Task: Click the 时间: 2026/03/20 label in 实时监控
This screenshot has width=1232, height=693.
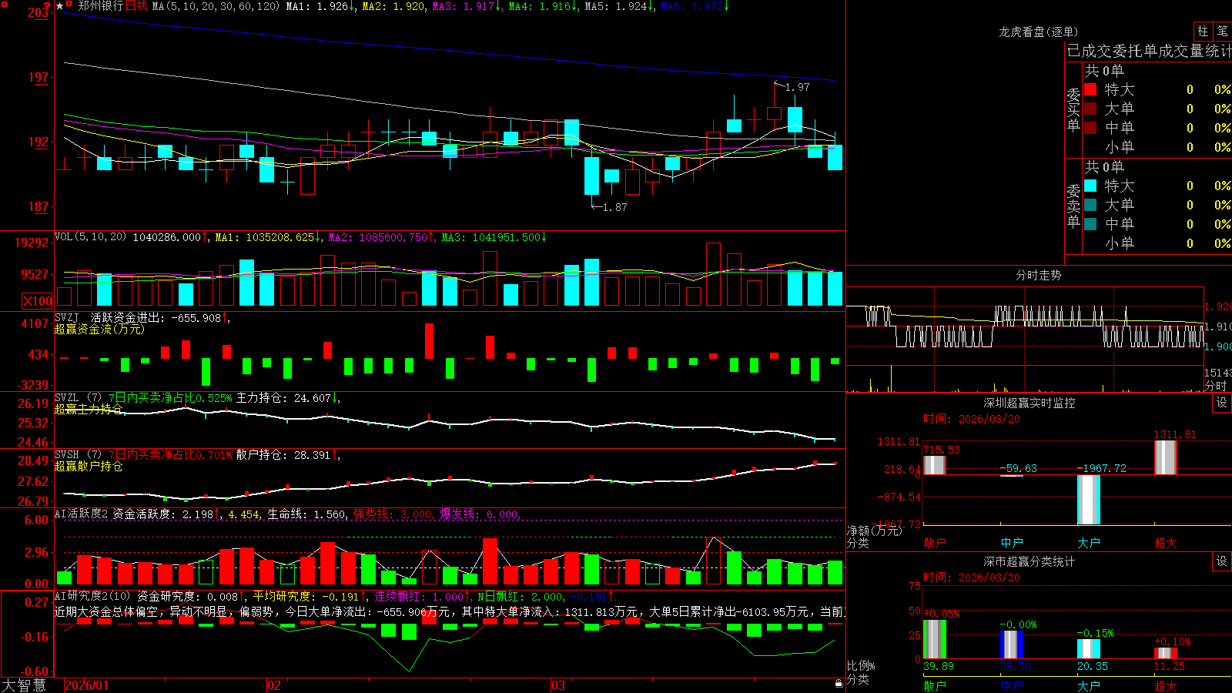Action: 971,419
